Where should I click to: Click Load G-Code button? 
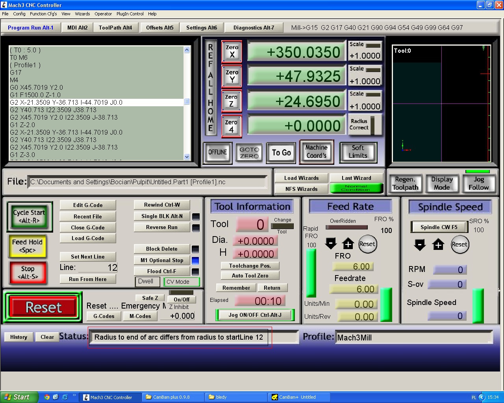point(88,238)
